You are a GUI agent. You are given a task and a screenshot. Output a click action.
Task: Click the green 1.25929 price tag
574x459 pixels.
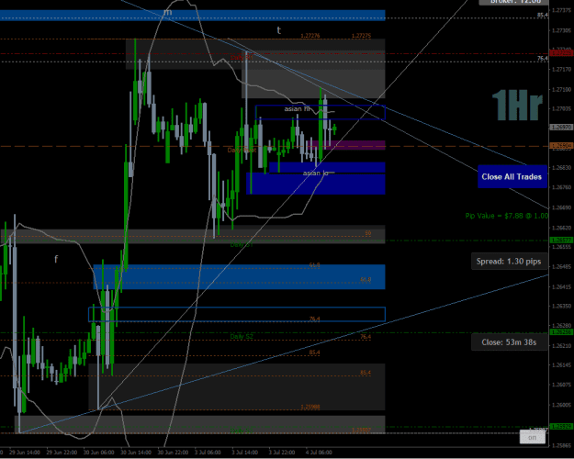[x=561, y=427]
